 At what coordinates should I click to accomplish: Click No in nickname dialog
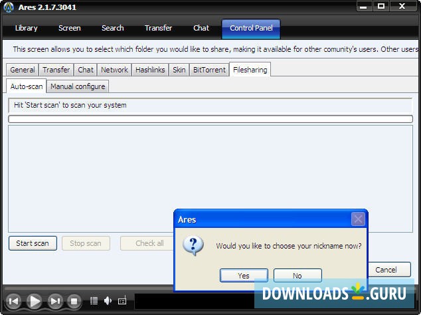click(x=297, y=276)
